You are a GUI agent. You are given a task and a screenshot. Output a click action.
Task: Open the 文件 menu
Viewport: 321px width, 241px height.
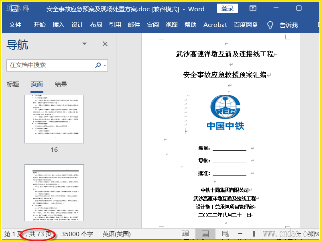click(x=15, y=25)
